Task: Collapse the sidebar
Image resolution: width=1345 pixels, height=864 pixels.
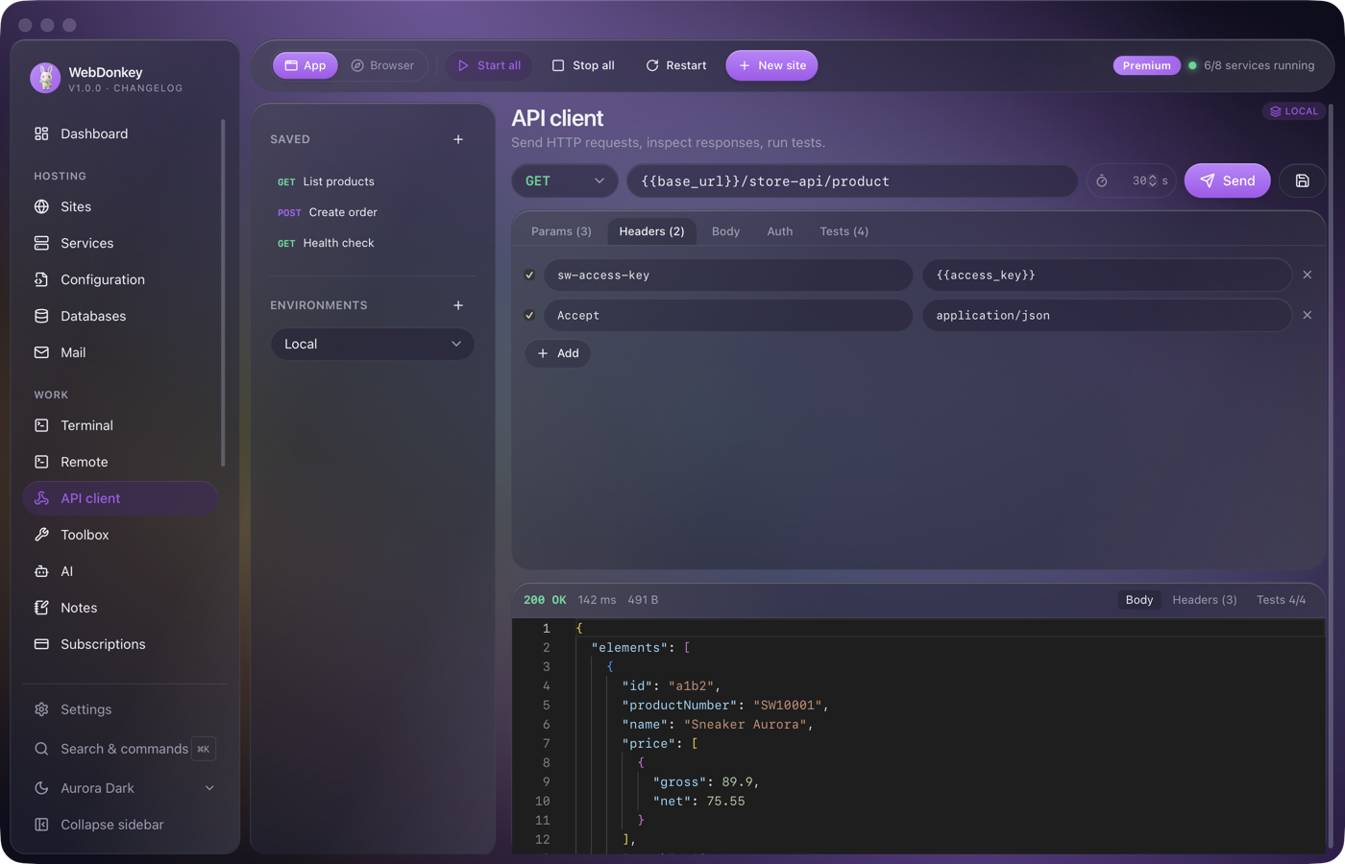Action: (x=124, y=825)
